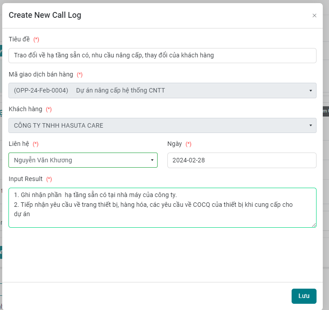Click the Tiêu đề text field
This screenshot has width=329, height=310.
[162, 56]
